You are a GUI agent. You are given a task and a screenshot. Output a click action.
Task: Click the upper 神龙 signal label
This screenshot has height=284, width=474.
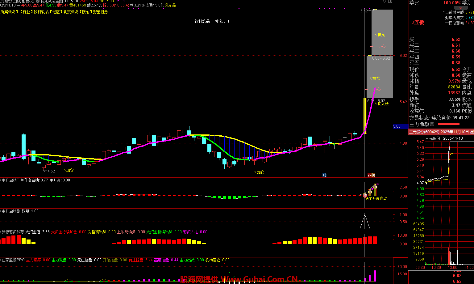click(x=381, y=35)
